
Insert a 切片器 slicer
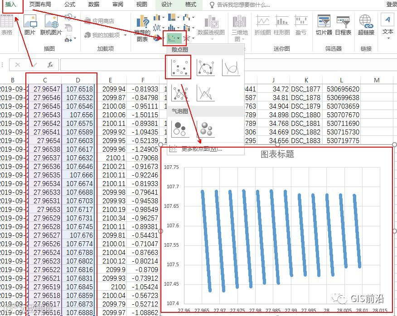click(324, 24)
